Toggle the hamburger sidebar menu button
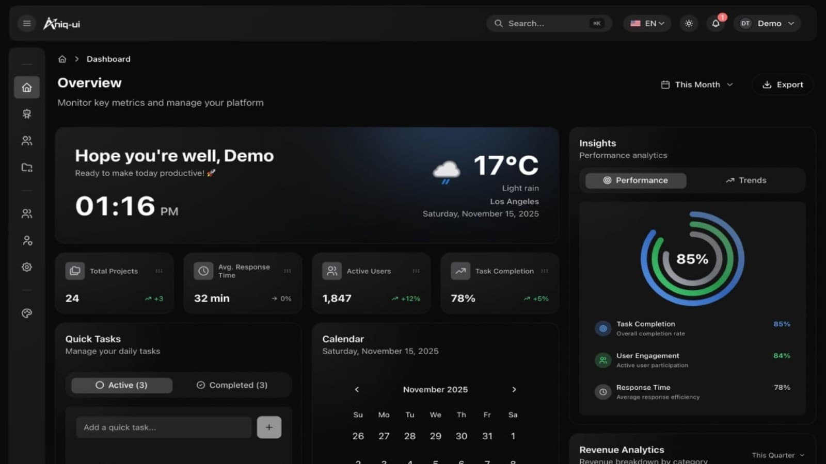Image resolution: width=826 pixels, height=464 pixels. 27,23
